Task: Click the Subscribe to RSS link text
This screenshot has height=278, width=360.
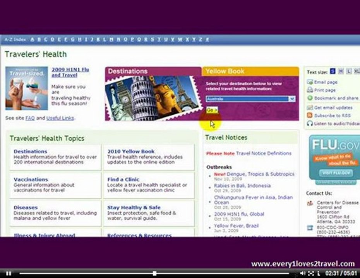Action: click(x=333, y=116)
